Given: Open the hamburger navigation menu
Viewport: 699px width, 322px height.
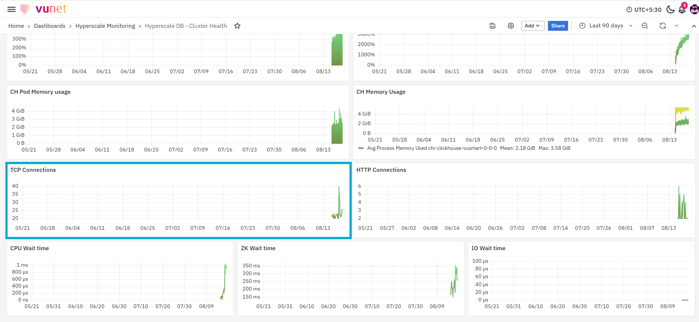Looking at the screenshot, I should click(x=12, y=9).
